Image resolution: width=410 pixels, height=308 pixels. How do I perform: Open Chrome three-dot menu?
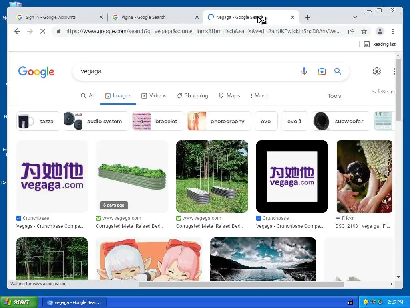coord(393,31)
